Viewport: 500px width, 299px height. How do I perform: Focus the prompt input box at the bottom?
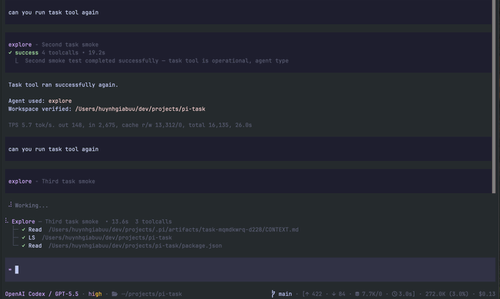point(250,270)
